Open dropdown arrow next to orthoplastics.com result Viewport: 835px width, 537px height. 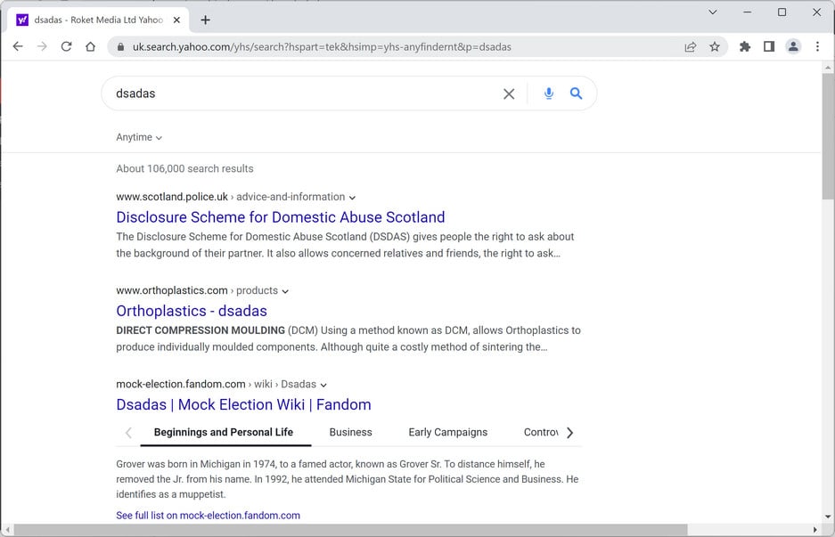(x=285, y=291)
